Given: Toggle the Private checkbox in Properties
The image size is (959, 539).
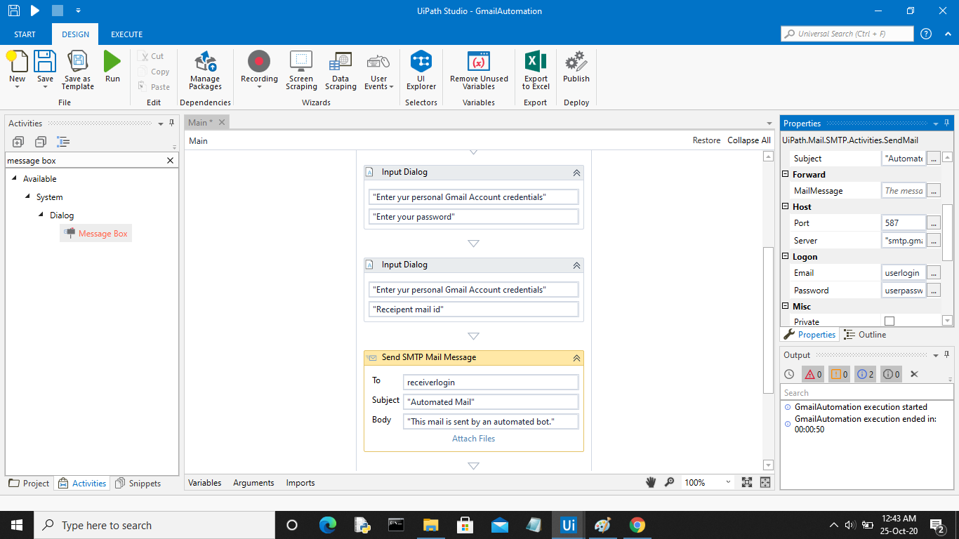Looking at the screenshot, I should (x=889, y=321).
